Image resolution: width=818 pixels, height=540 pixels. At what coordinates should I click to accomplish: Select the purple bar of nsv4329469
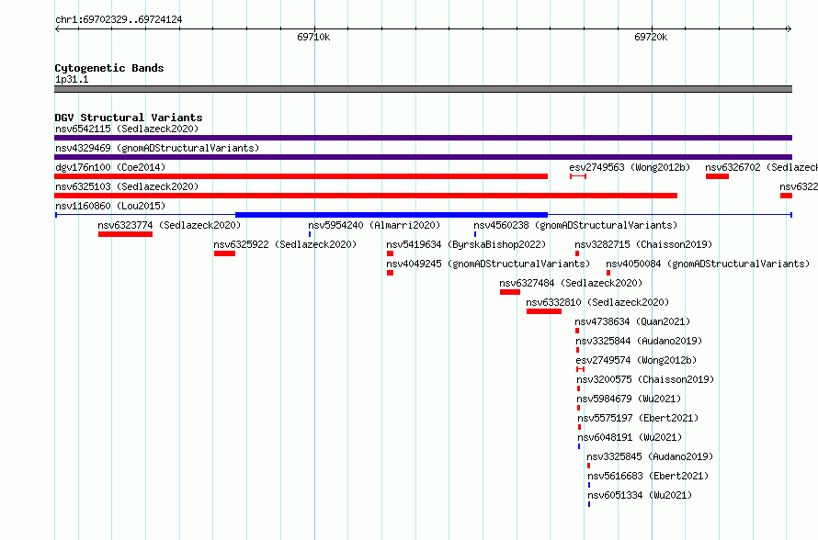[x=423, y=157]
